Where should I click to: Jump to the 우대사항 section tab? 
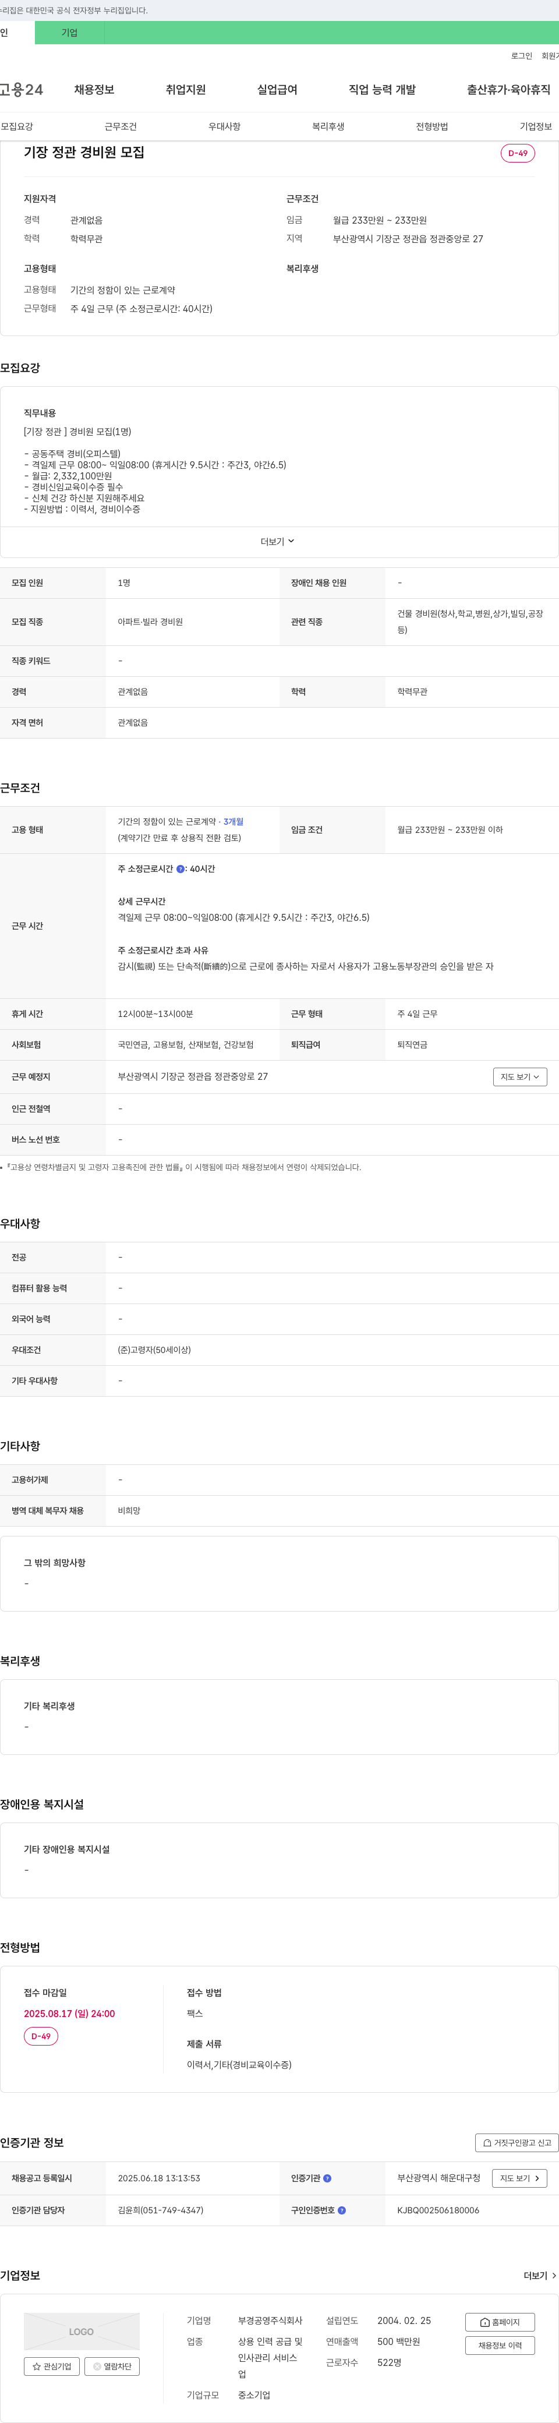pyautogui.click(x=224, y=126)
